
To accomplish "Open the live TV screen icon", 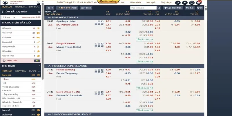I will coord(192,3).
